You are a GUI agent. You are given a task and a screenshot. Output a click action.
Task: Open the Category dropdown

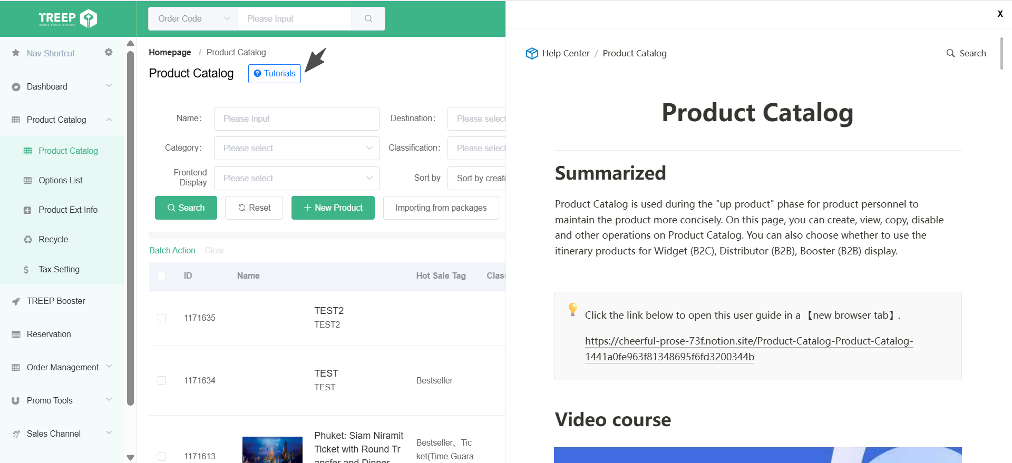[297, 148]
